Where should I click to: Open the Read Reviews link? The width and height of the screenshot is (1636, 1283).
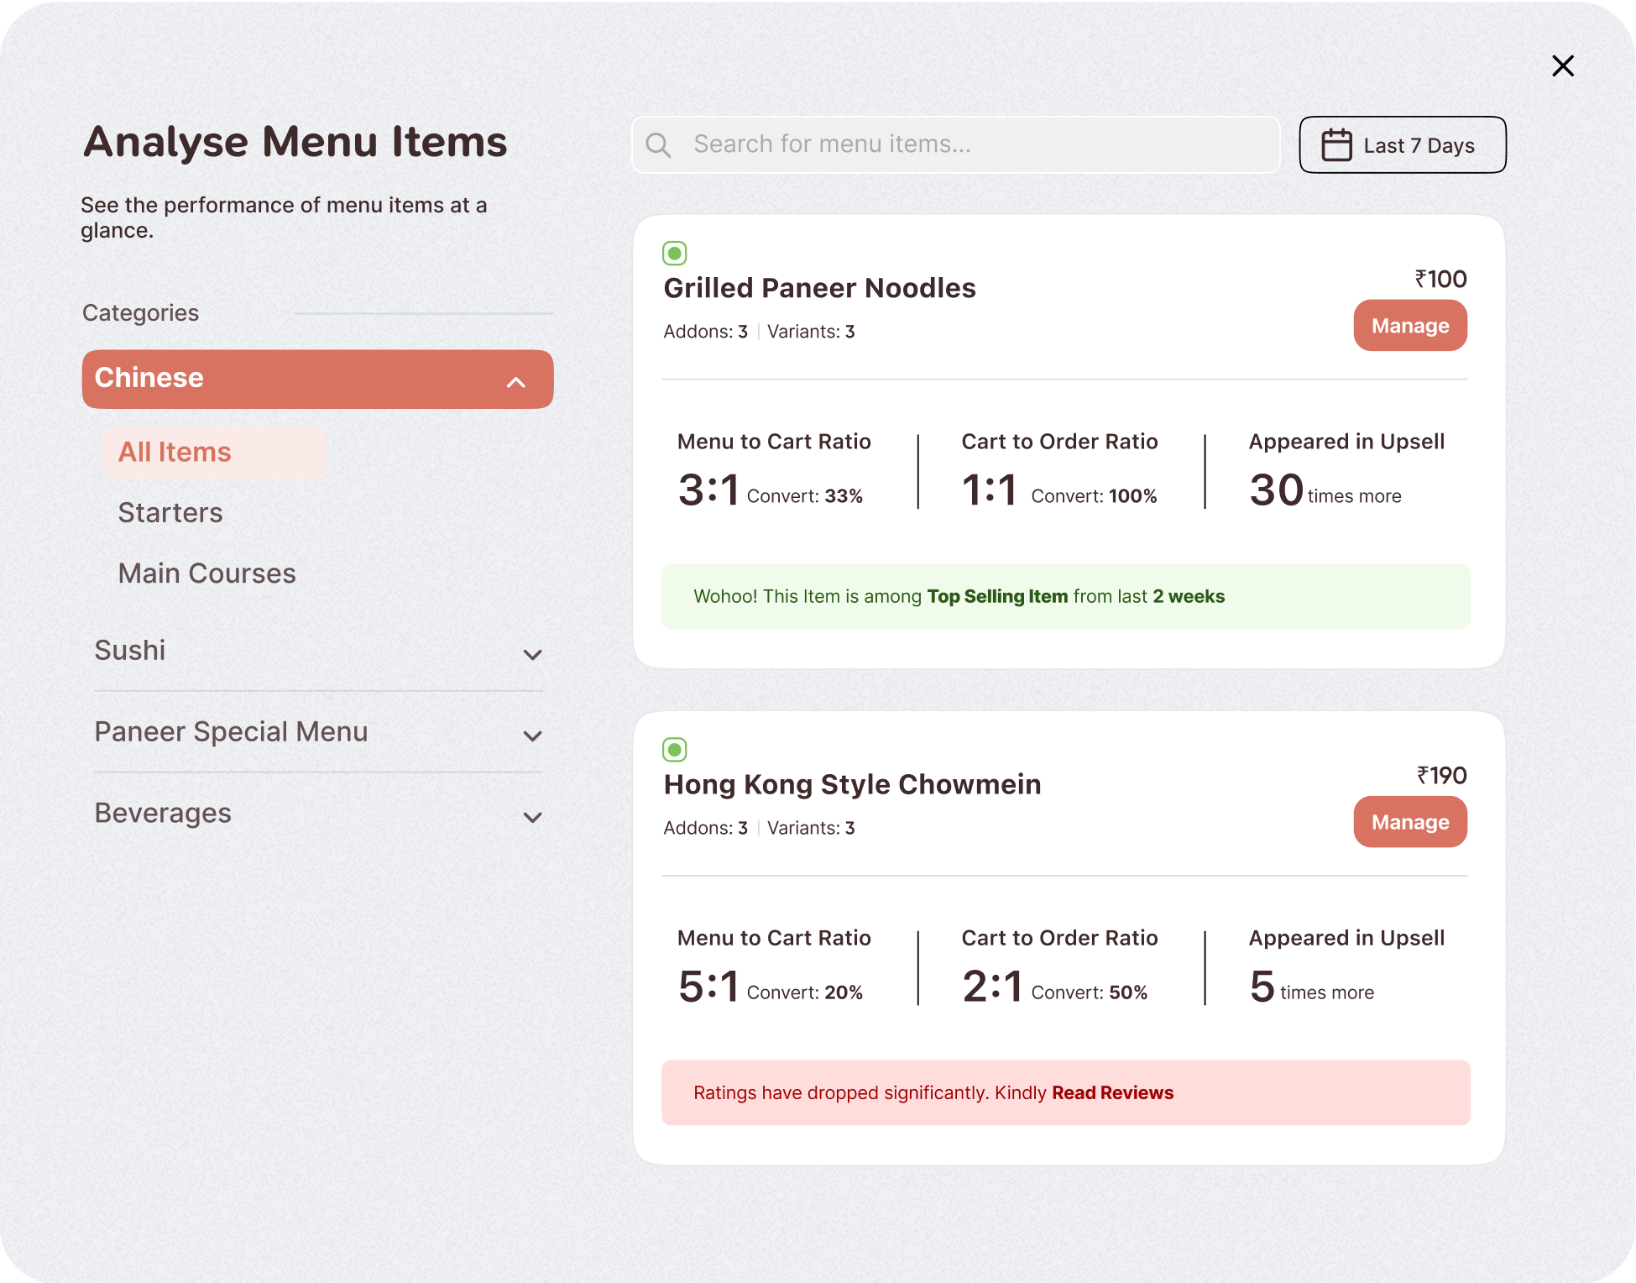click(1112, 1093)
